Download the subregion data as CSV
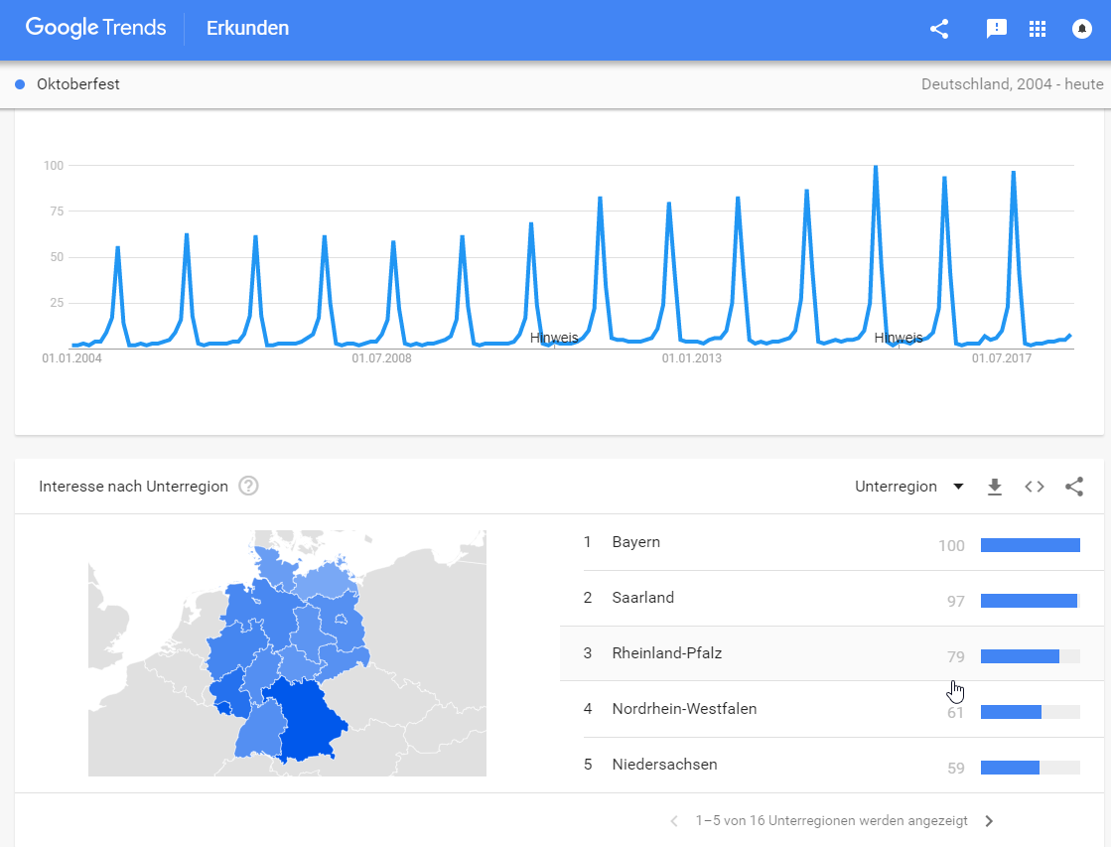 point(995,487)
